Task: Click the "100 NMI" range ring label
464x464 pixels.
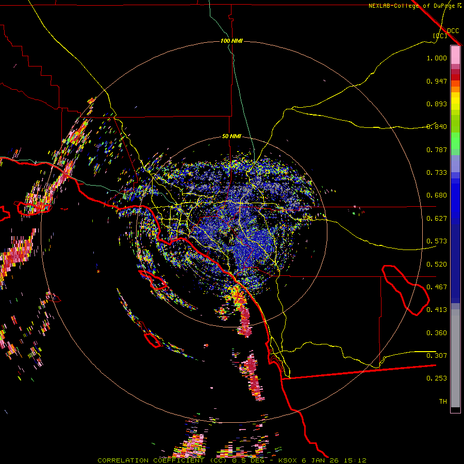Action: click(231, 41)
